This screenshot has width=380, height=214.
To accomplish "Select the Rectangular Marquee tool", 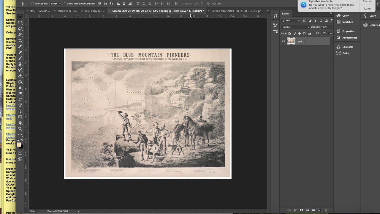I will pos(20,23).
